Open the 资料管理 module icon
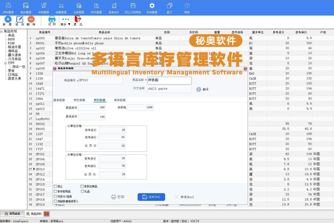 (x=8, y=7)
